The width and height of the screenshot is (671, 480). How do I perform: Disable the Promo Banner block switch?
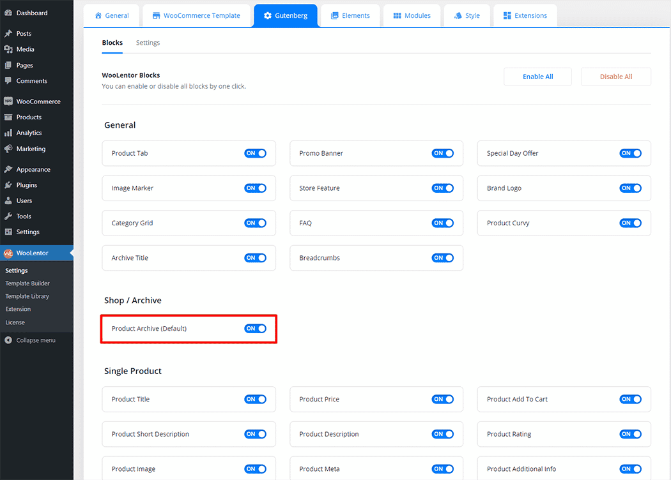pyautogui.click(x=443, y=153)
